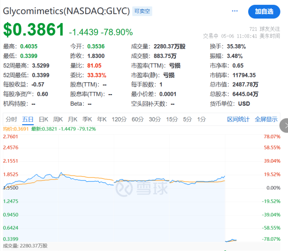Click the 52周最高 value 3.5299
Viewport: 288px width, 251px height.
[x=41, y=65]
